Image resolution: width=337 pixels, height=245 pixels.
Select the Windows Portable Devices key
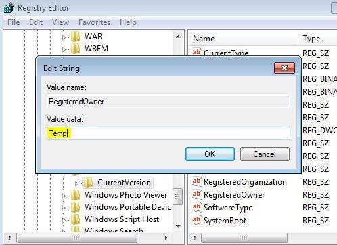coord(128,207)
